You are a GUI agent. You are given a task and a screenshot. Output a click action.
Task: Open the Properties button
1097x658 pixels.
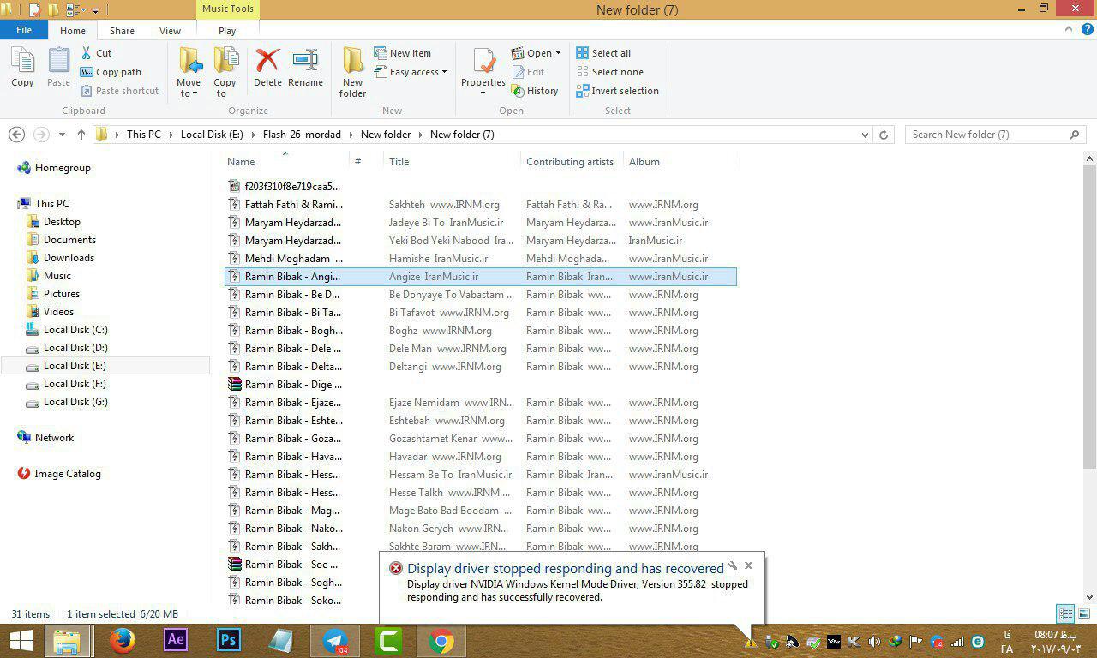483,73
